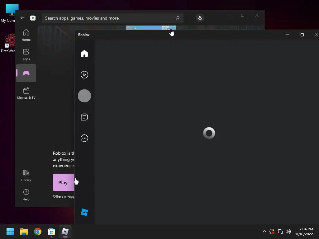The image size is (319, 239).
Task: Launch Google Chrome from the taskbar
Action: point(38,231)
